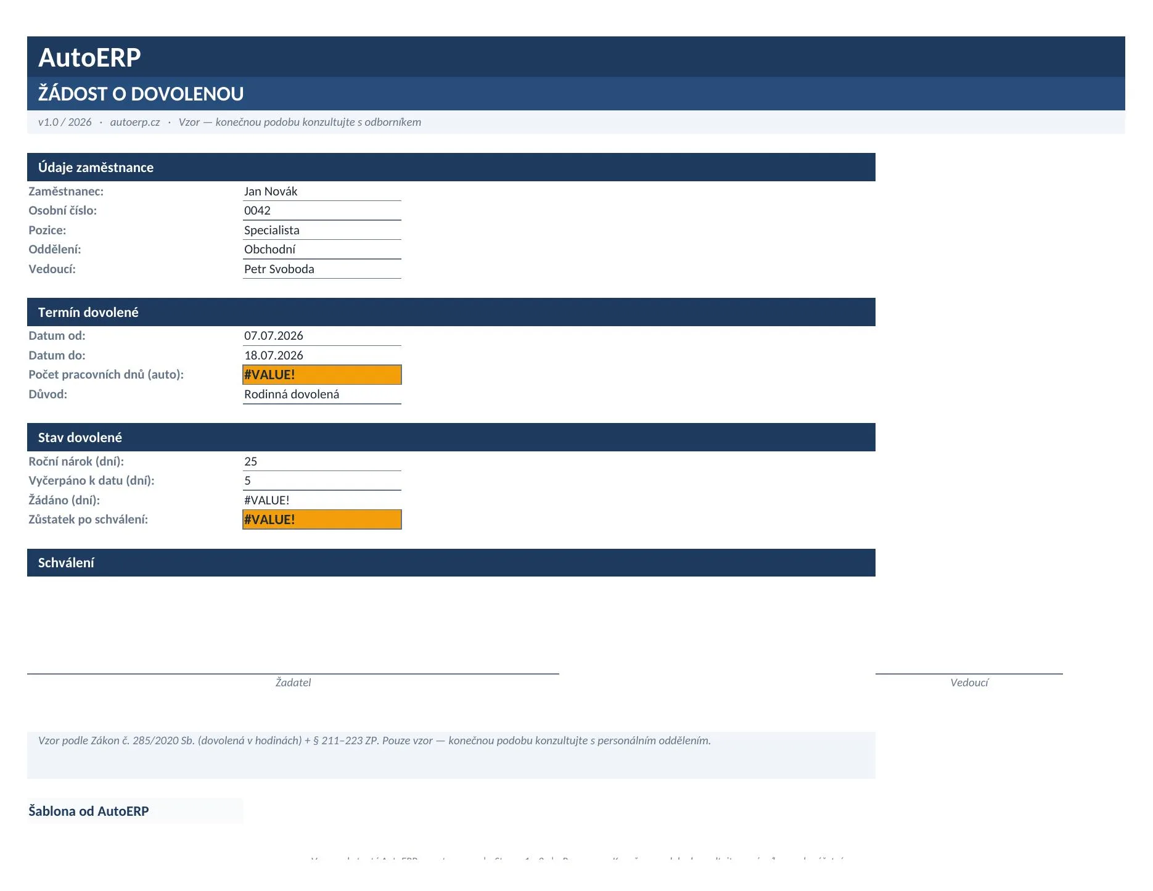1153x891 pixels.
Task: Select the Roční nárok value 25
Action: (322, 461)
